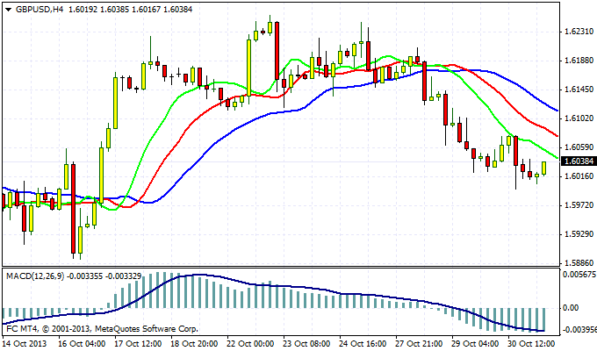Click the MACD scale value 0.00
Screen dimensions: 597x351
point(571,308)
